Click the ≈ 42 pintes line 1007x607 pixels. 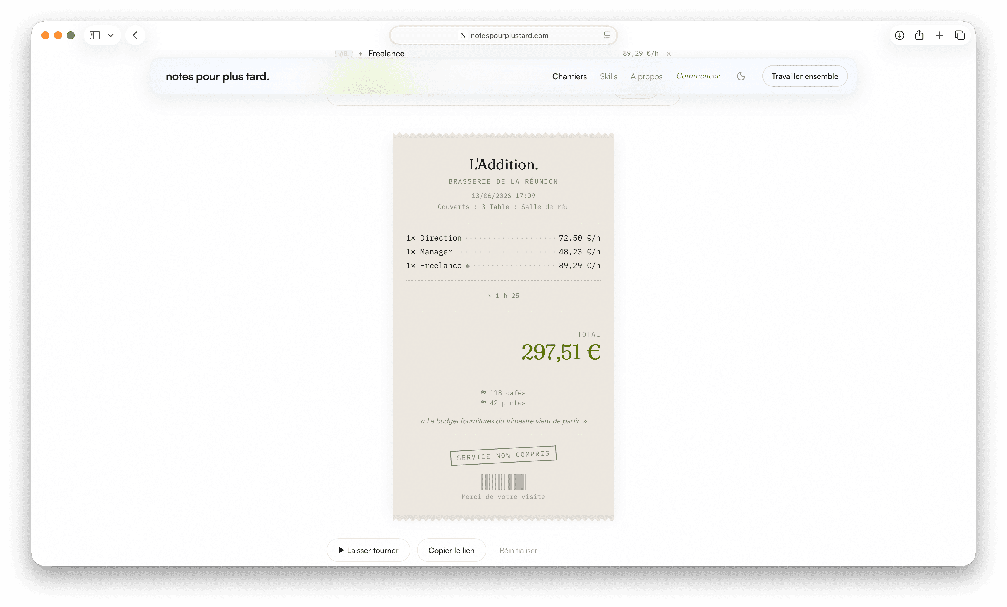[503, 403]
